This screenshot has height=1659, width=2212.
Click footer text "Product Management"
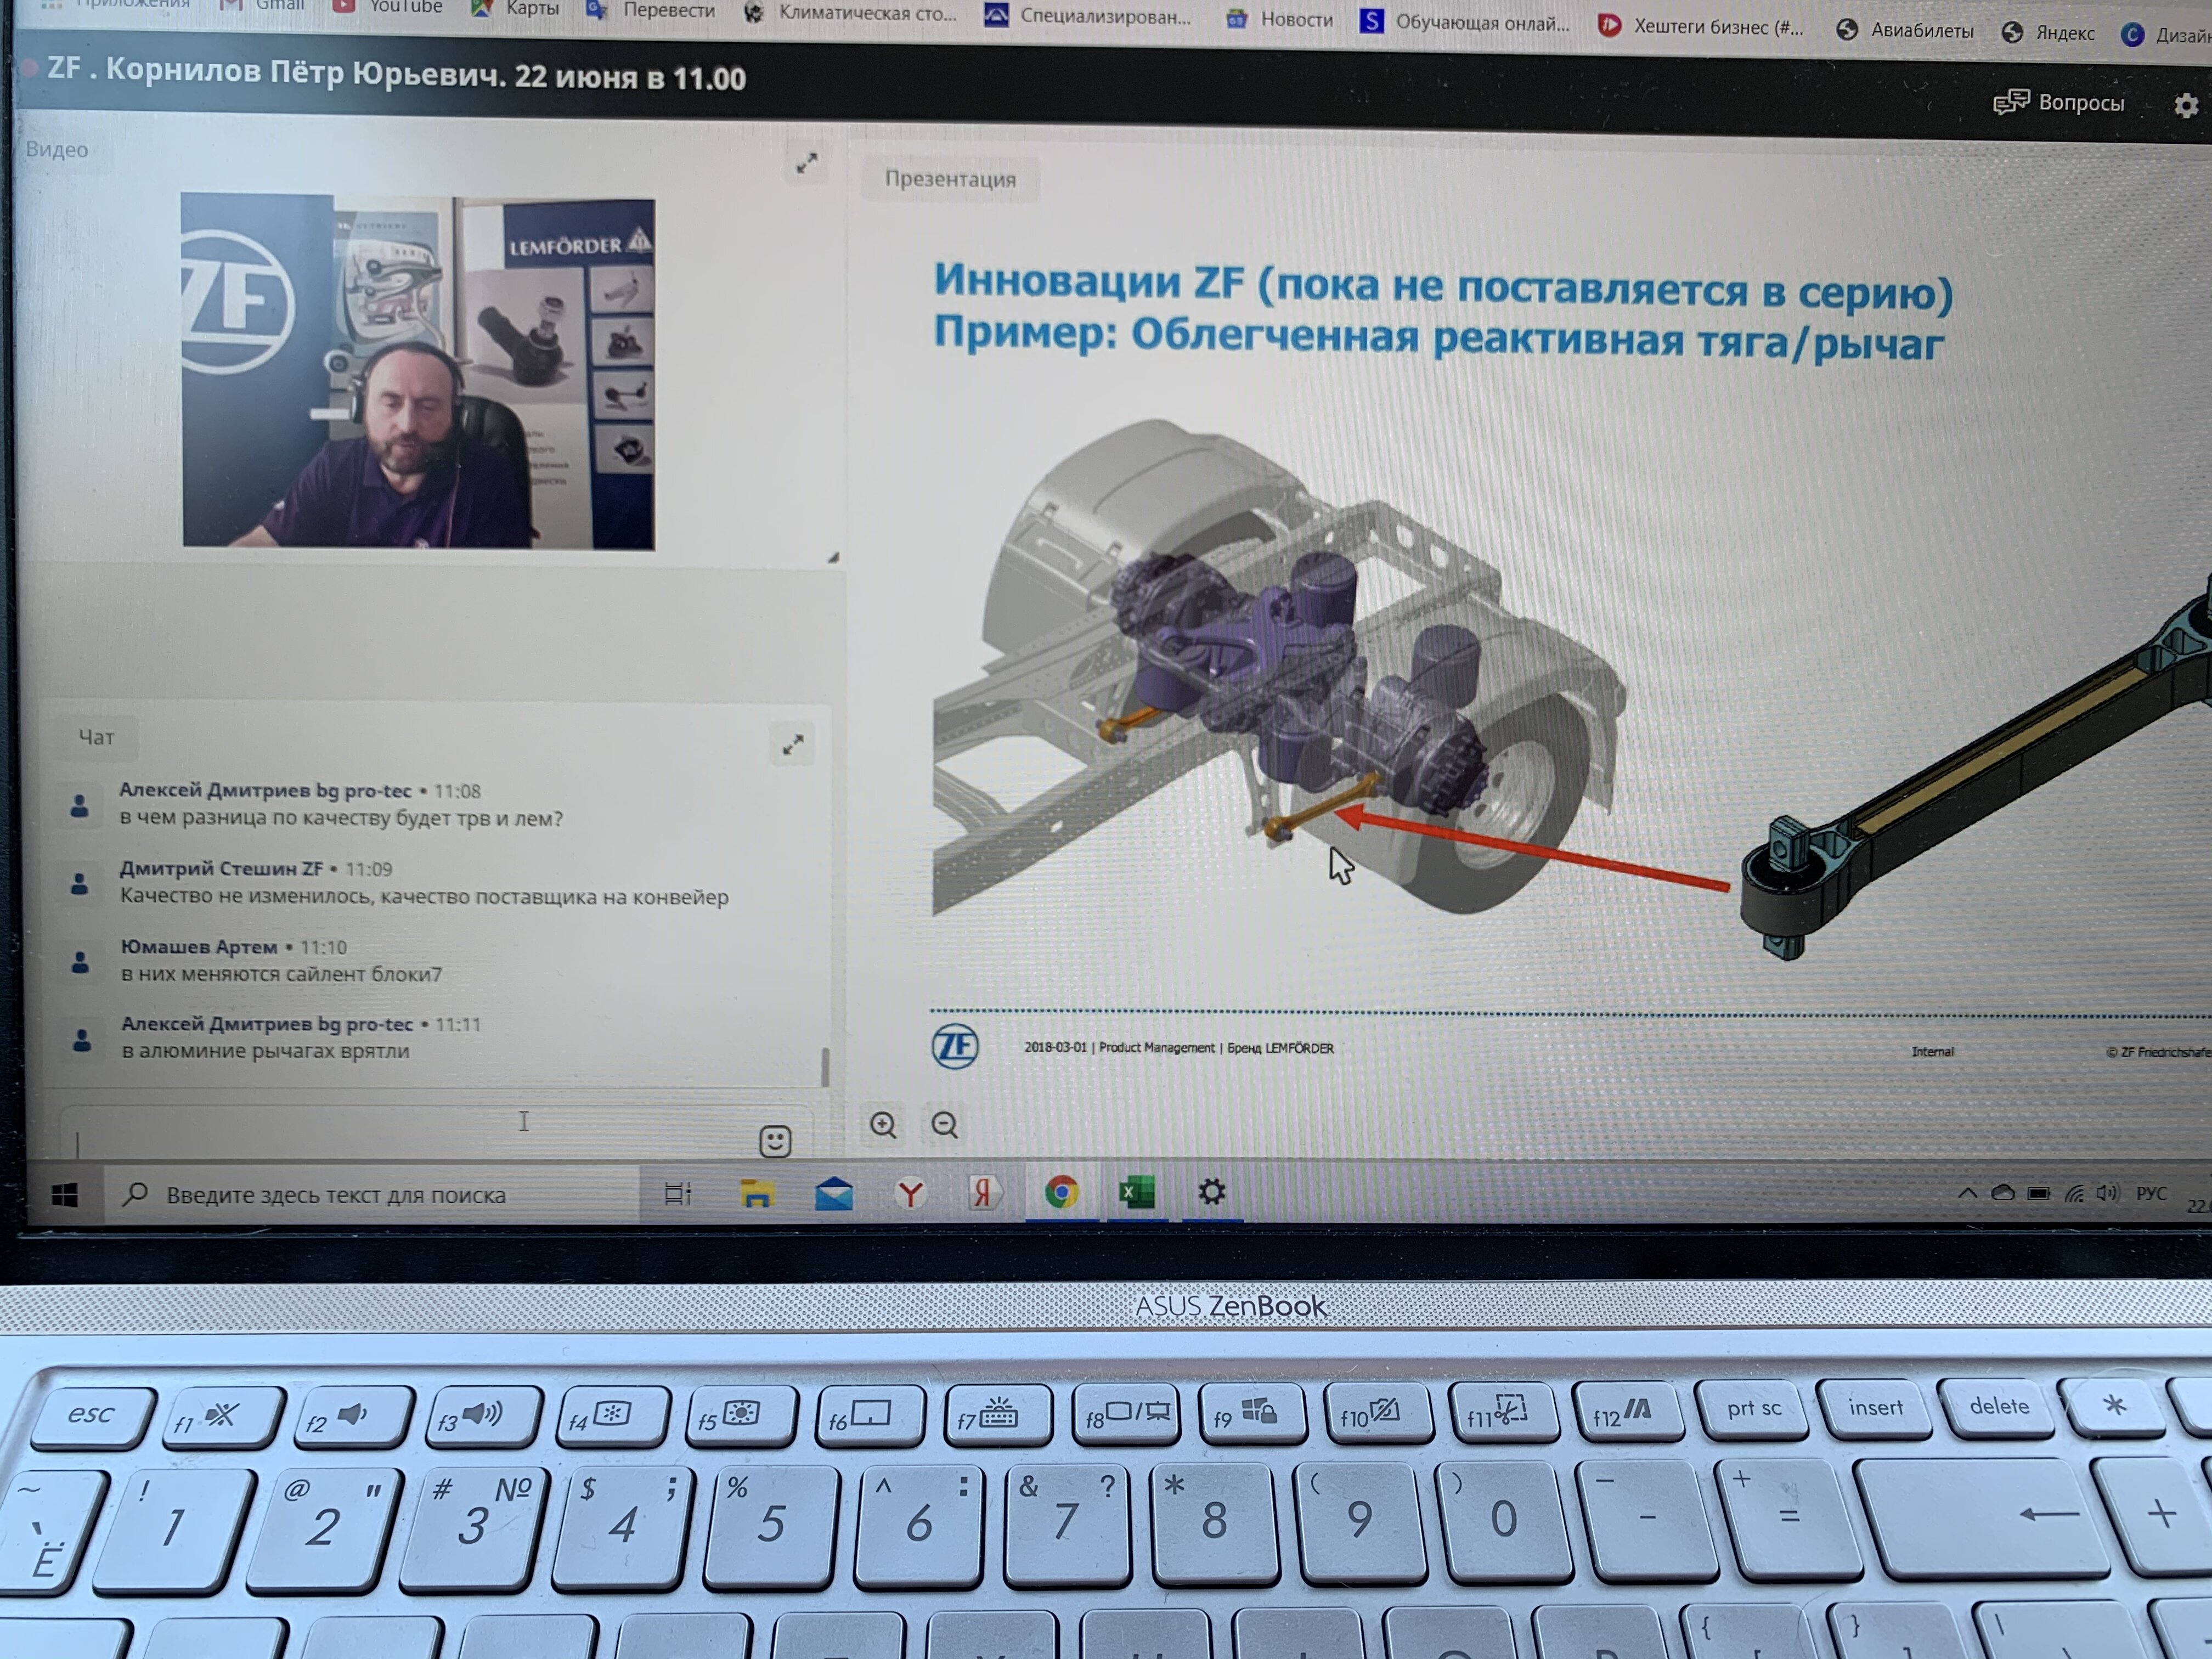(x=1157, y=1047)
